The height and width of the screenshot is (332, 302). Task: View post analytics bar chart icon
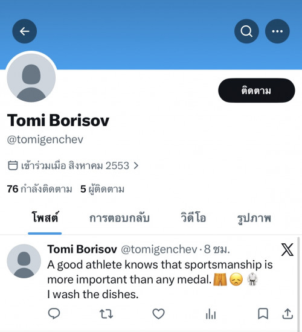pyautogui.click(x=211, y=314)
